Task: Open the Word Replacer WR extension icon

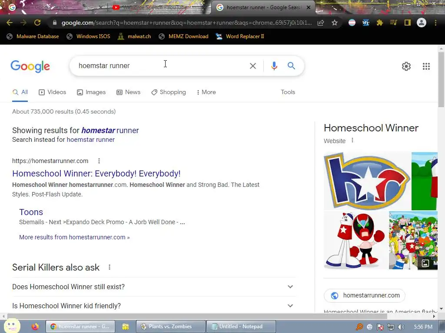Action: click(366, 23)
